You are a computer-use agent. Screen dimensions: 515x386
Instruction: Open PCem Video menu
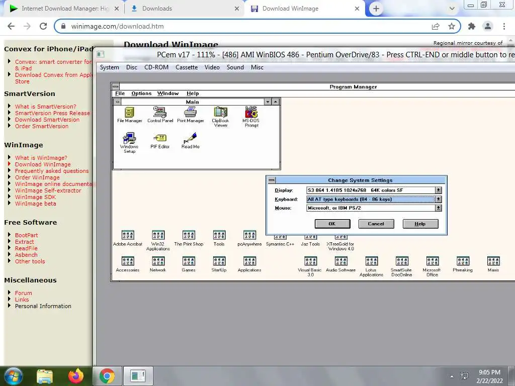212,67
